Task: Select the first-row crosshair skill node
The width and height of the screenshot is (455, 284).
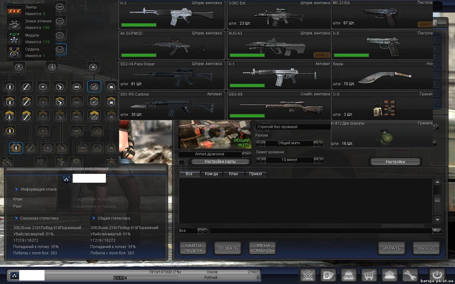Action: point(43,86)
